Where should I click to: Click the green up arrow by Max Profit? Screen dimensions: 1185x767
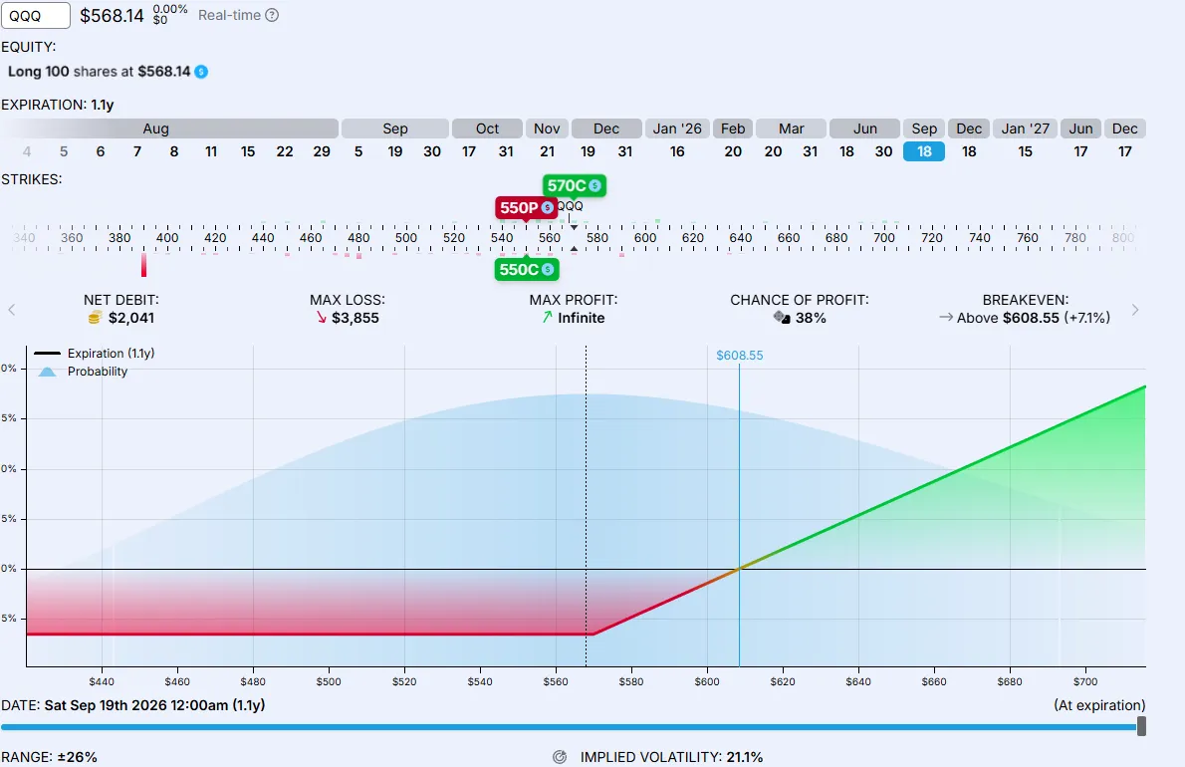pos(547,318)
